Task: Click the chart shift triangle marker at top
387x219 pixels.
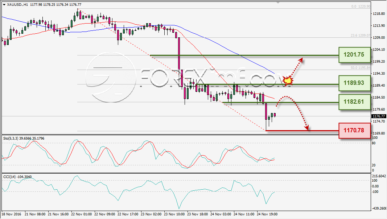Action: (278, 3)
